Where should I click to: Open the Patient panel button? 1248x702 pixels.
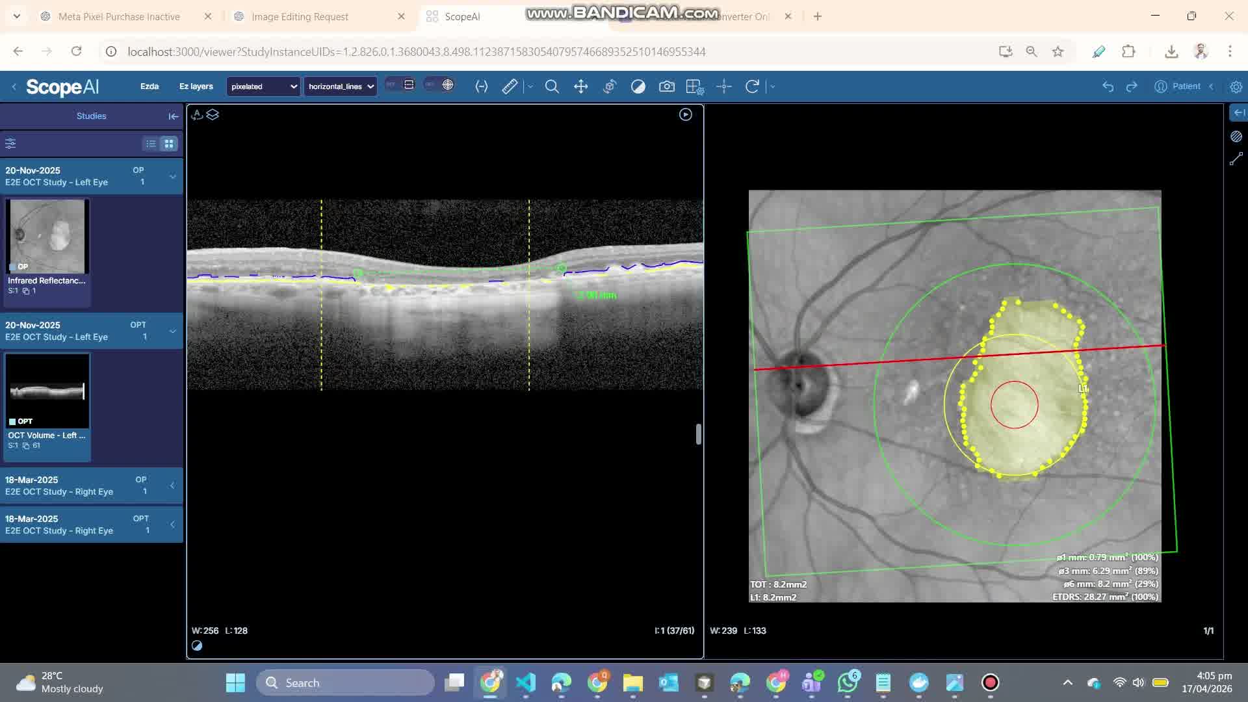[1178, 86]
